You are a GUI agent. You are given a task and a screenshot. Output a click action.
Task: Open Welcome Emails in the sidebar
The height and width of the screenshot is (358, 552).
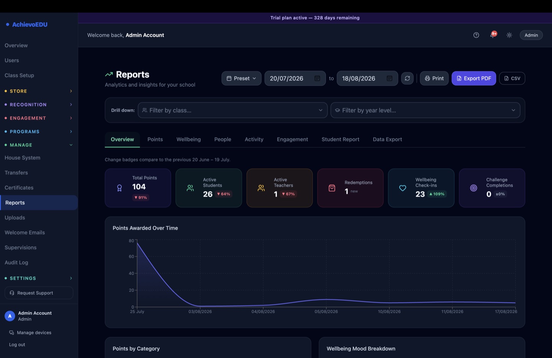click(25, 233)
